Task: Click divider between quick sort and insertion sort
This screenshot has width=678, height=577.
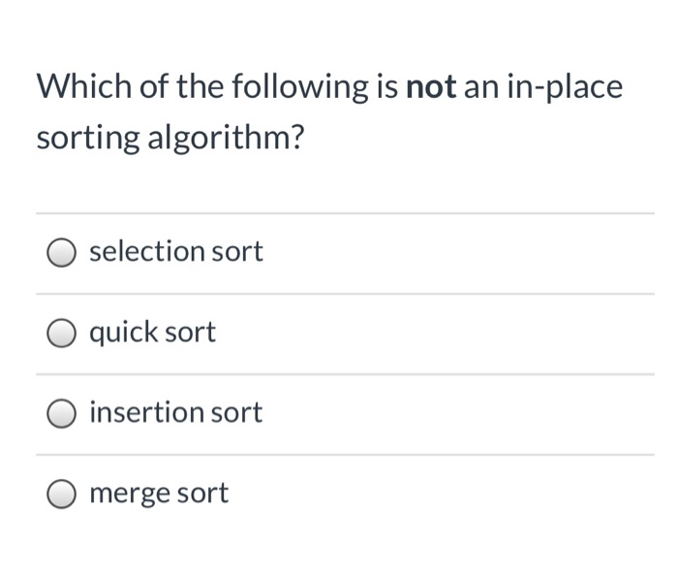Action: tap(345, 374)
